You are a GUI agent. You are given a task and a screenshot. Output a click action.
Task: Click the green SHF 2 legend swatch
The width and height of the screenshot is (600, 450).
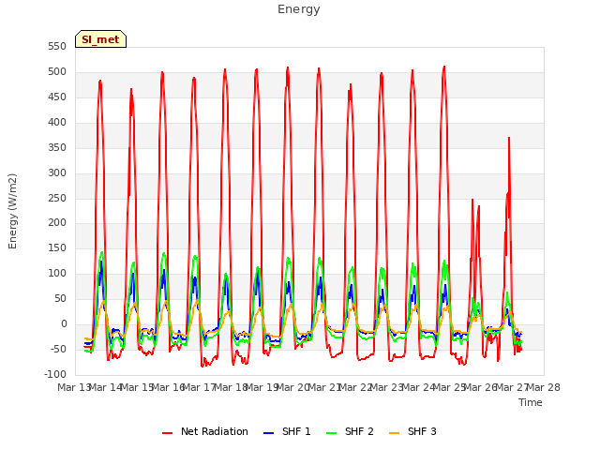click(x=331, y=433)
